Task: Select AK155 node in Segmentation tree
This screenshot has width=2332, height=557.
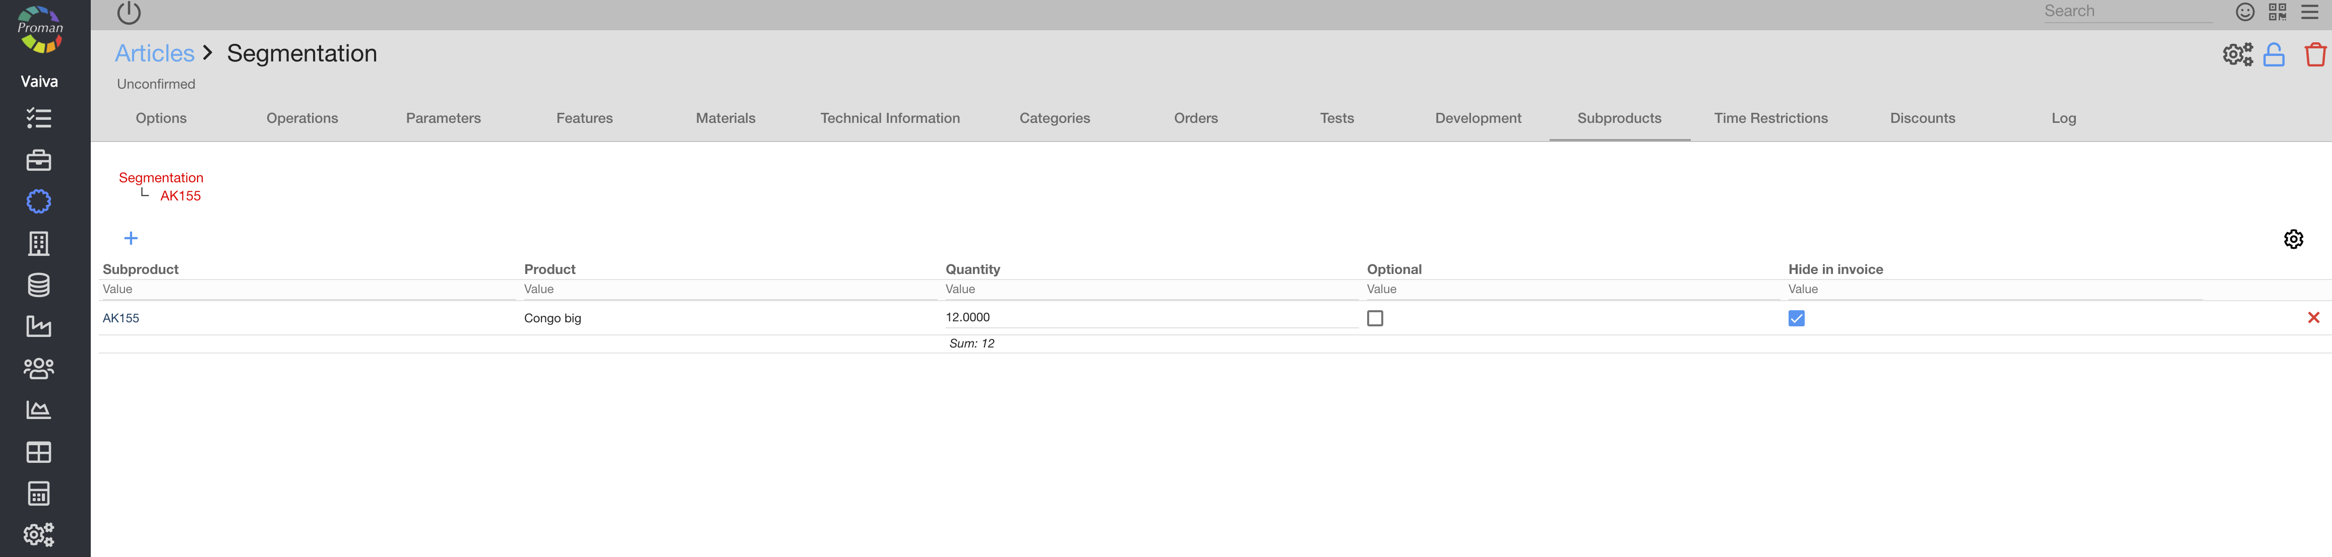Action: pos(180,195)
